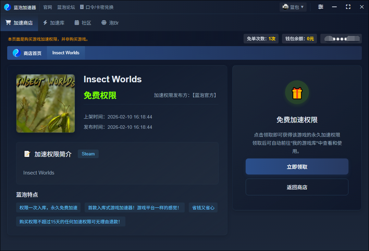Click the notepad icon beside 加速权限简介
This screenshot has height=251, width=369.
pos(27,154)
